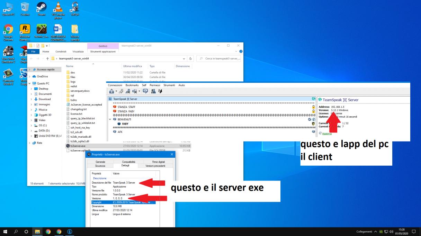
Task: Collapse the BENVENUTI channel
Action: click(x=110, y=119)
